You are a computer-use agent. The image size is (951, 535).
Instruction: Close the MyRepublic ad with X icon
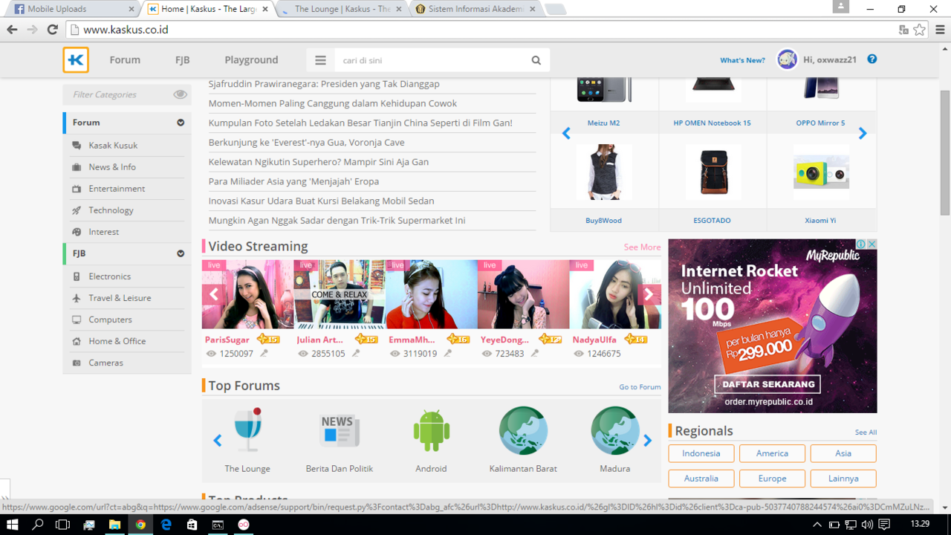(x=872, y=244)
